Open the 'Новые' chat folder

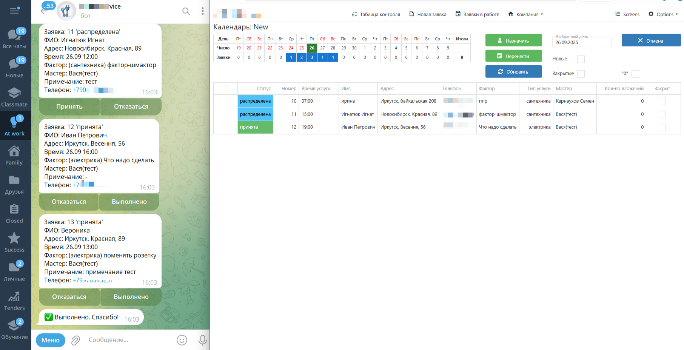tap(14, 68)
